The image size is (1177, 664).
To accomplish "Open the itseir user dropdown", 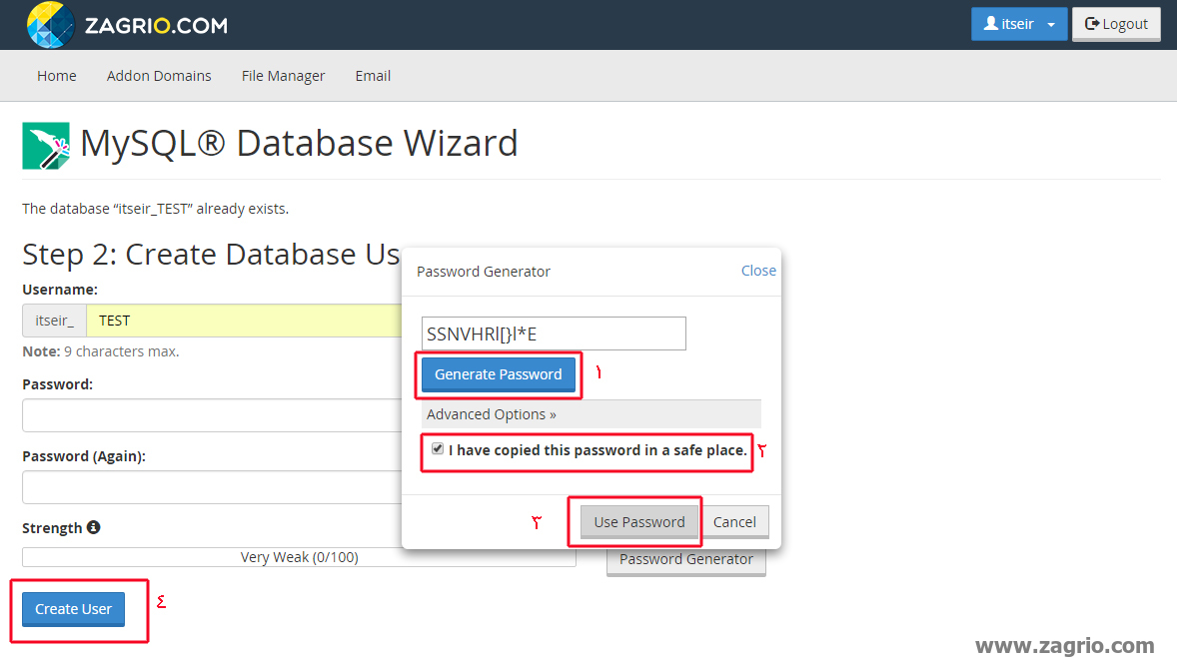I will (x=1018, y=24).
